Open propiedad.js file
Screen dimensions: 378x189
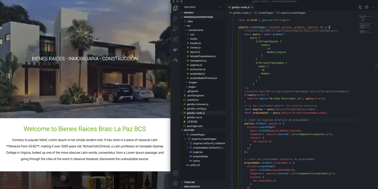pyautogui.click(x=203, y=74)
